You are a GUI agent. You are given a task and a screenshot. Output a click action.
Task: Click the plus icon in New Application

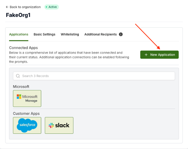146,55
